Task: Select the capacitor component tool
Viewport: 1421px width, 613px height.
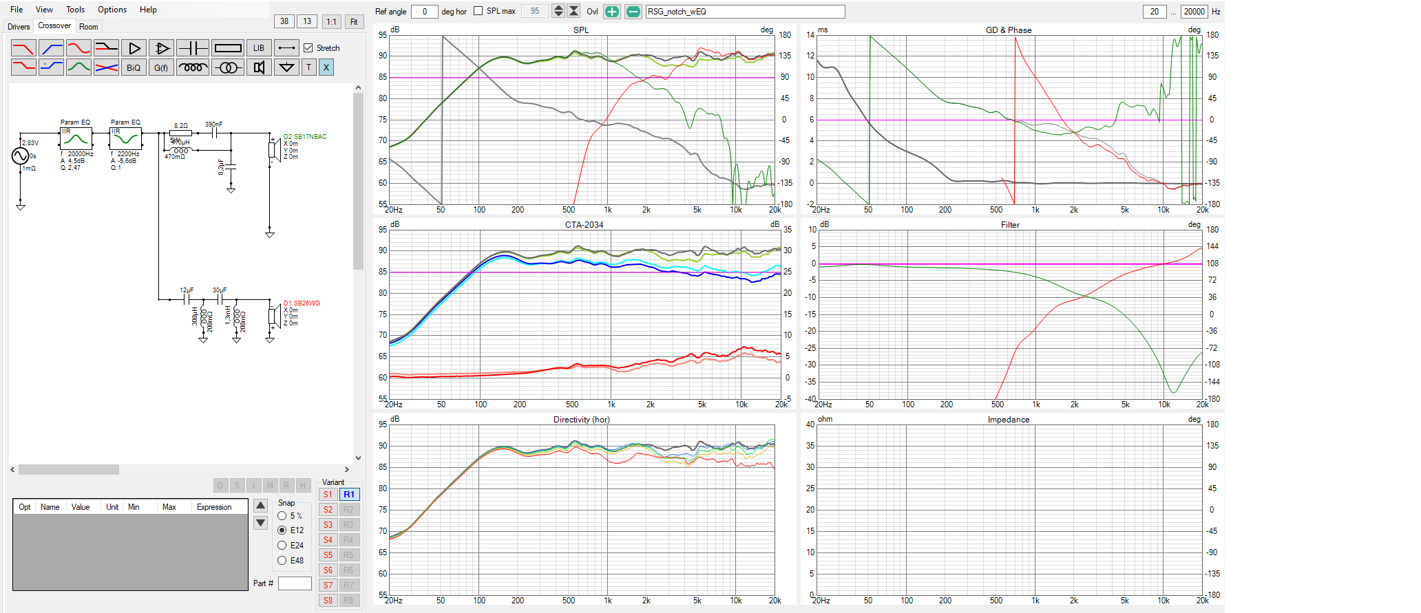Action: pos(193,48)
